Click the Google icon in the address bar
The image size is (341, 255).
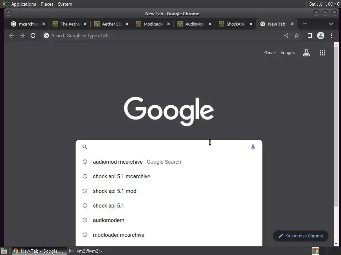click(x=46, y=36)
